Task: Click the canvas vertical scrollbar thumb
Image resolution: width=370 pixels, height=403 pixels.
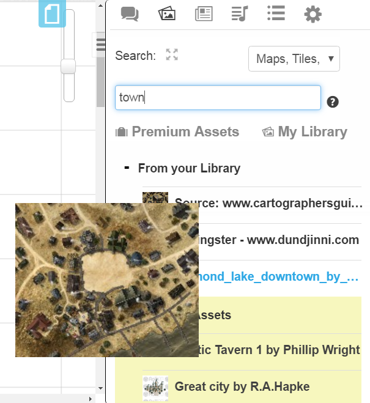Action: click(x=100, y=69)
